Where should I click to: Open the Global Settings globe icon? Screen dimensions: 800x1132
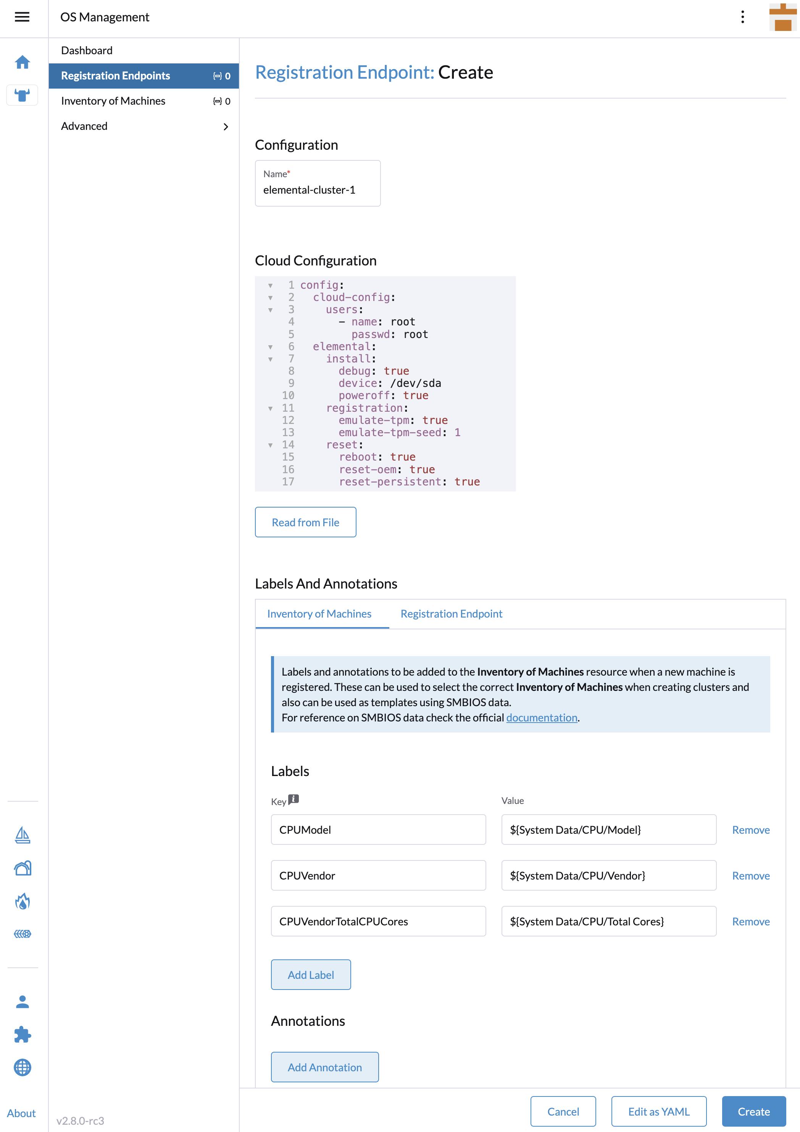(x=22, y=1067)
